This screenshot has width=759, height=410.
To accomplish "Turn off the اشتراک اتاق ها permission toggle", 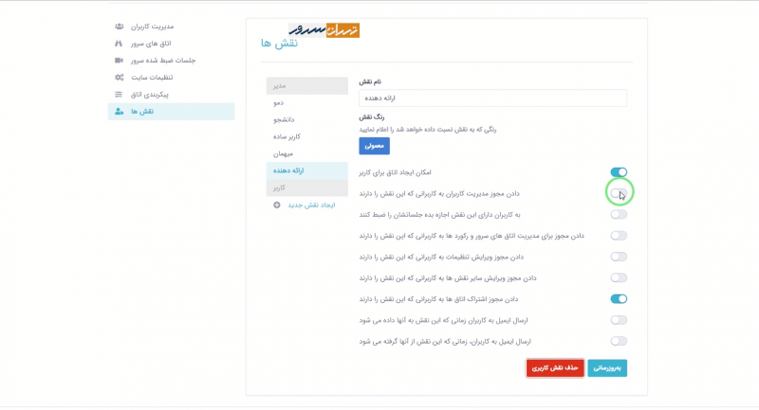I will (x=619, y=299).
